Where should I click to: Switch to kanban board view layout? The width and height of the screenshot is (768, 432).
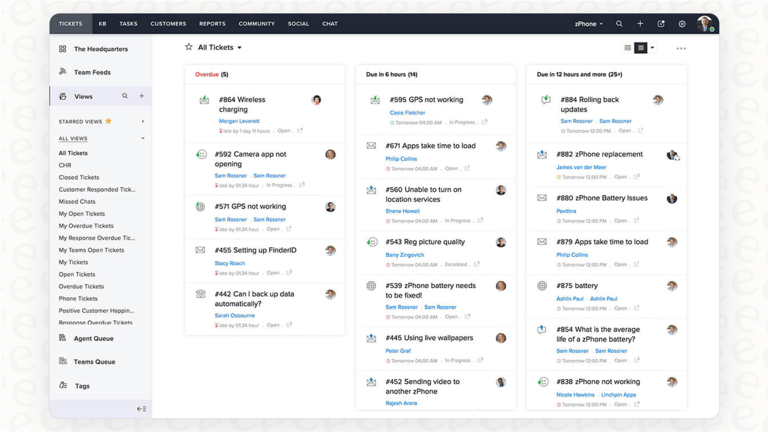(641, 48)
